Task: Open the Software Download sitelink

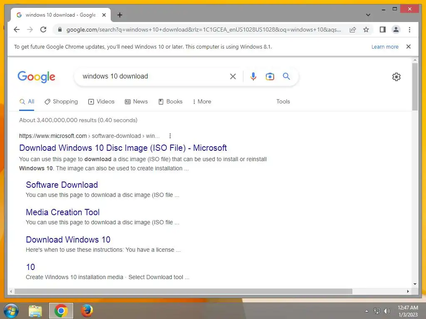Action: pos(62,185)
